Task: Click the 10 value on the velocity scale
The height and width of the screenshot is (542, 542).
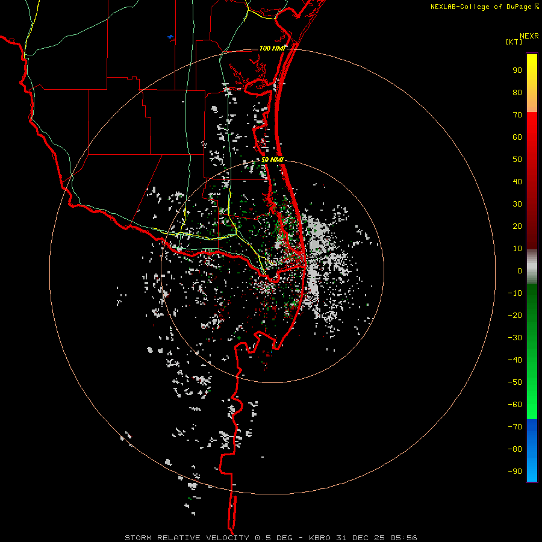Action: [x=517, y=249]
